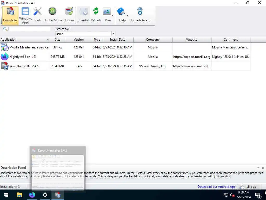The width and height of the screenshot is (266, 200).
Task: Select the Mozilla Maintenance Service row name
Action: click(29, 47)
